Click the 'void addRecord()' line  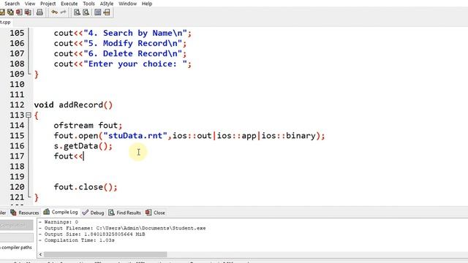point(73,105)
